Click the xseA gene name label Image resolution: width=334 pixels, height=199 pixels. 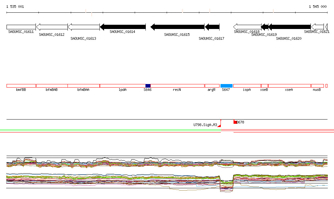tap(289, 90)
